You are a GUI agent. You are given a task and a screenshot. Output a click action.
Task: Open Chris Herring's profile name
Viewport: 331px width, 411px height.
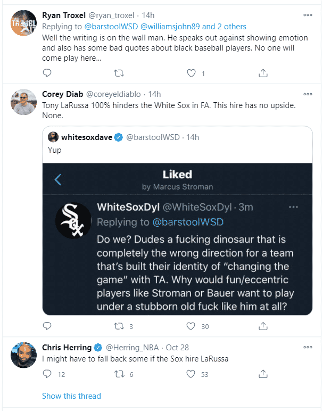67,348
